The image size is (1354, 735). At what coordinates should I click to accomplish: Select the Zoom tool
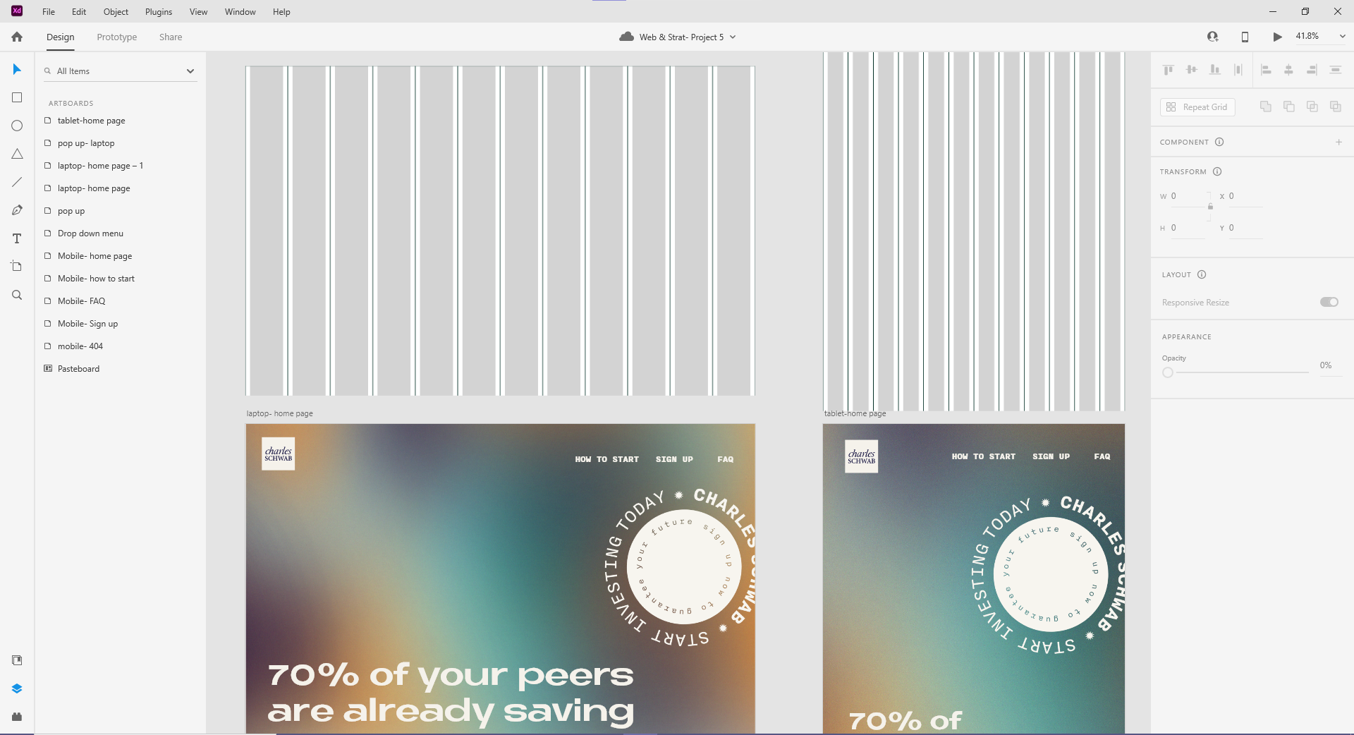click(17, 295)
